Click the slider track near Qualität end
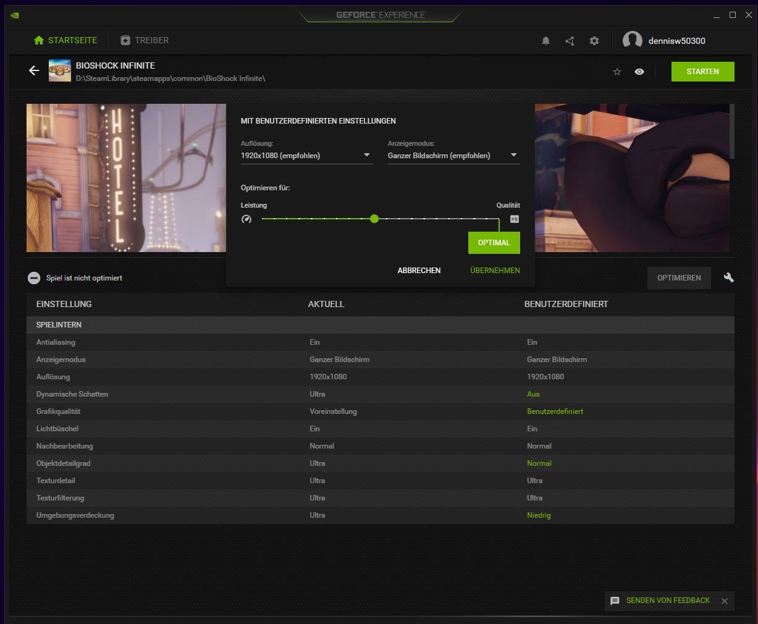Image resolution: width=758 pixels, height=624 pixels. [x=492, y=219]
